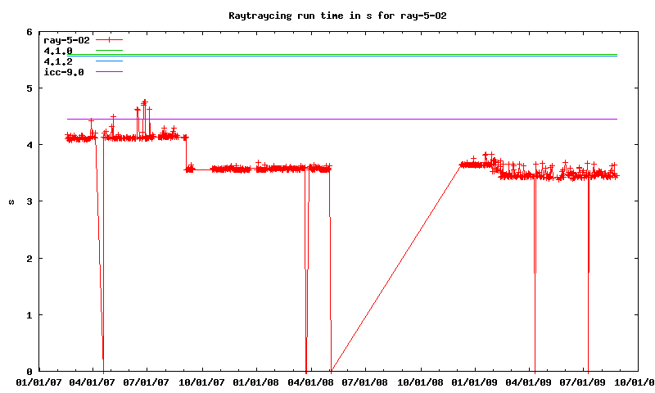Click the y-axis label "s"
The width and height of the screenshot is (655, 393).
click(11, 201)
